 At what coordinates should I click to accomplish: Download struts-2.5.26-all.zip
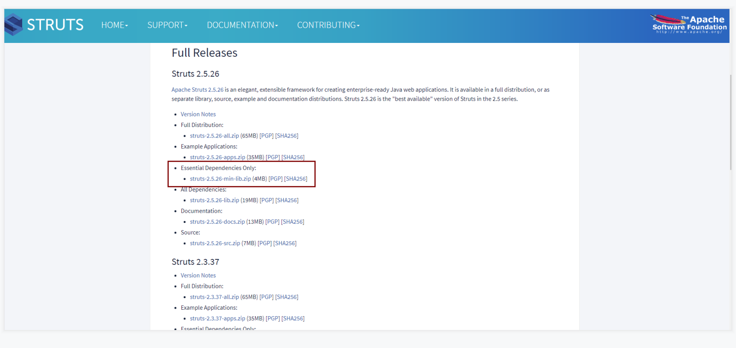(x=215, y=136)
